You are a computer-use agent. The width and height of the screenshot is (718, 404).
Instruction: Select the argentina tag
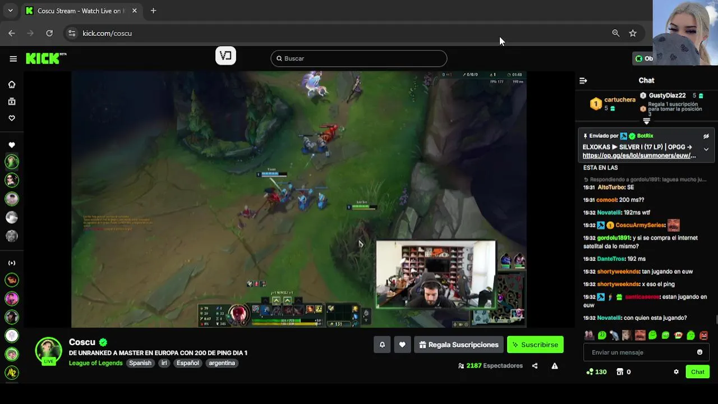pos(222,363)
